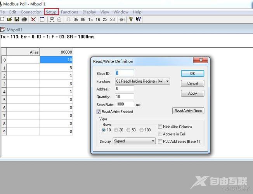253x194 pixels.
Task: Enable Hide Alias Columns checkbox
Action: coord(160,127)
